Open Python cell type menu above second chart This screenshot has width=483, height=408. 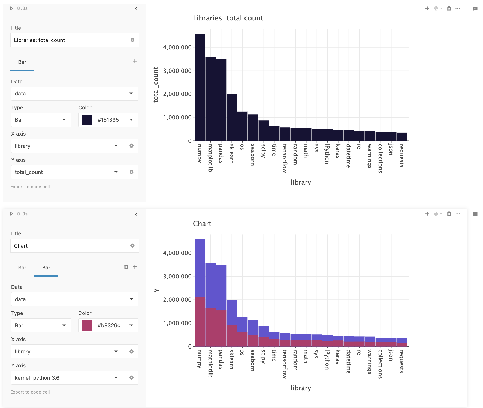coord(438,214)
